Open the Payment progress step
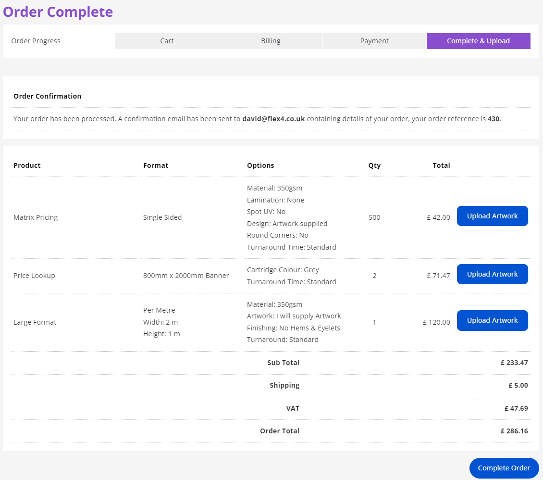This screenshot has width=543, height=480. (x=374, y=41)
